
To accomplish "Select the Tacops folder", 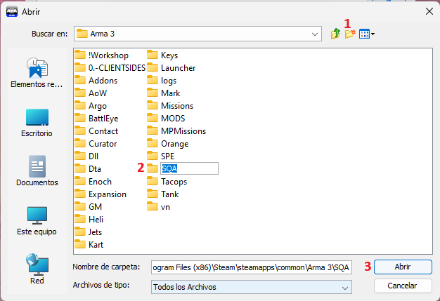I will click(x=167, y=182).
